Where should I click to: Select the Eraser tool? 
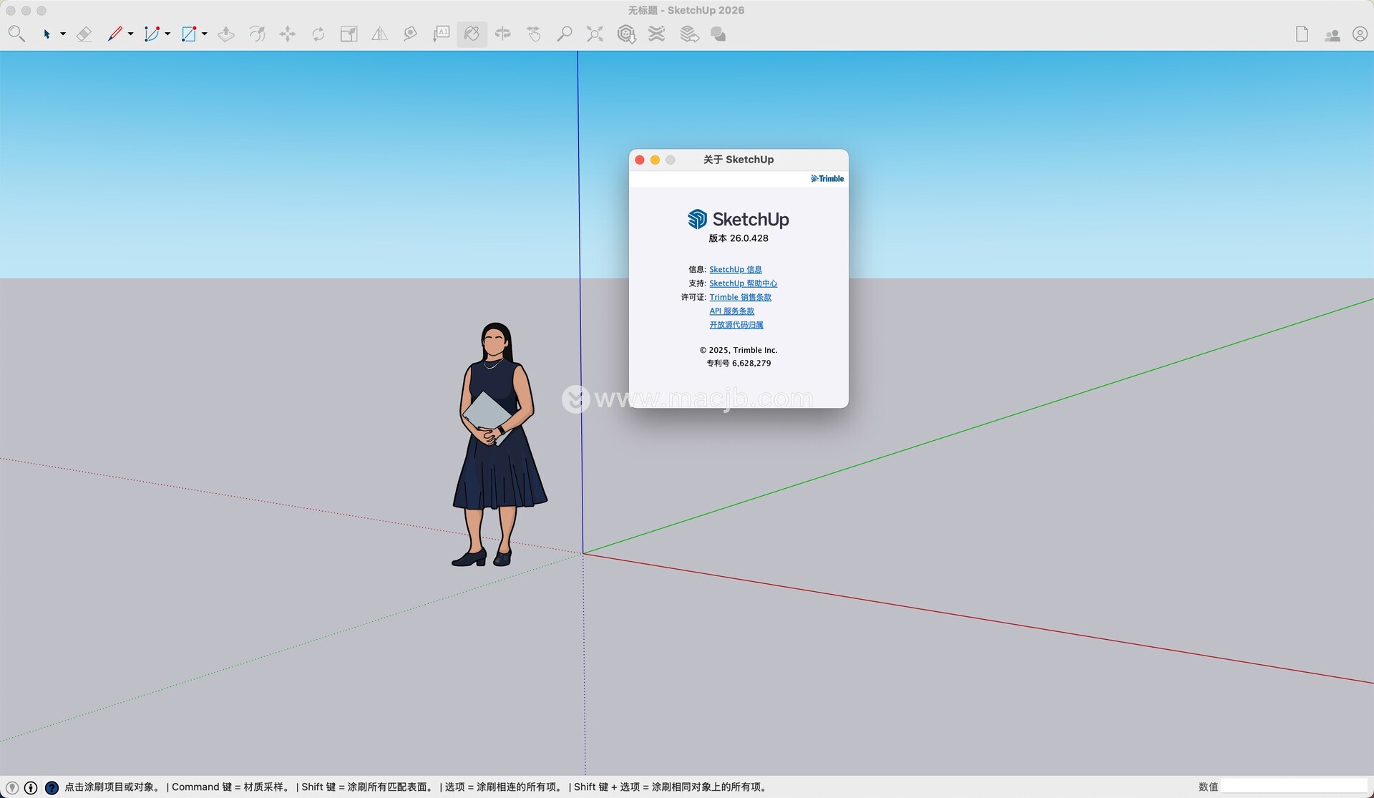[84, 34]
